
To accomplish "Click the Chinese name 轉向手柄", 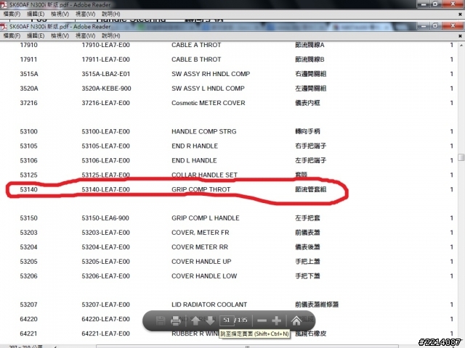I will coord(307,131).
